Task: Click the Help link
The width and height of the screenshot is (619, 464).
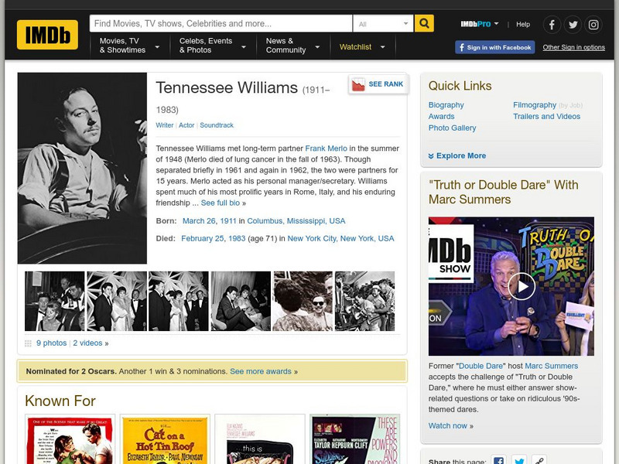Action: (523, 24)
